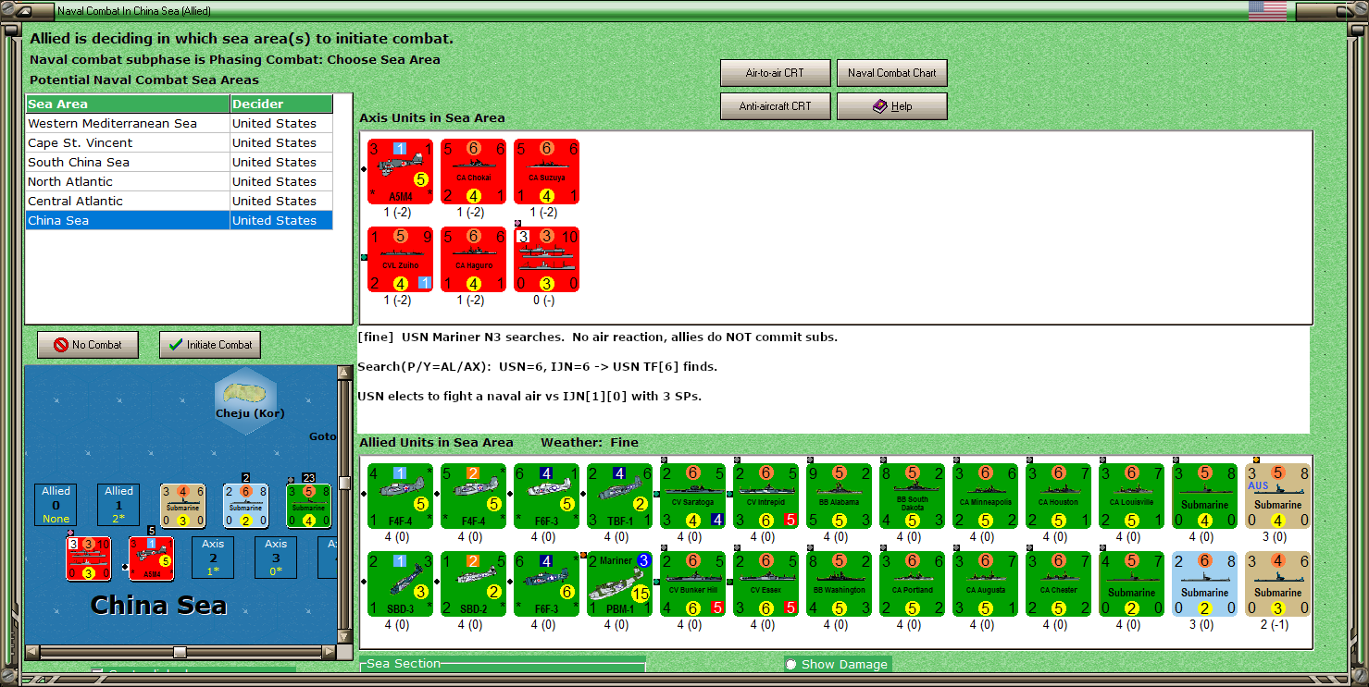This screenshot has height=687, width=1369.
Task: Select the BB Alabama battleship counter
Action: (839, 496)
